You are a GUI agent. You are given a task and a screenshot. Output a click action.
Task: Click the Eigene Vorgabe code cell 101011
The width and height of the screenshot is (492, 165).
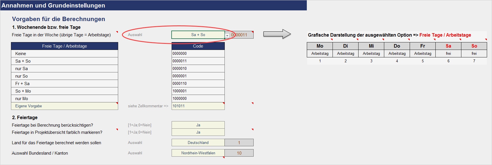point(198,106)
